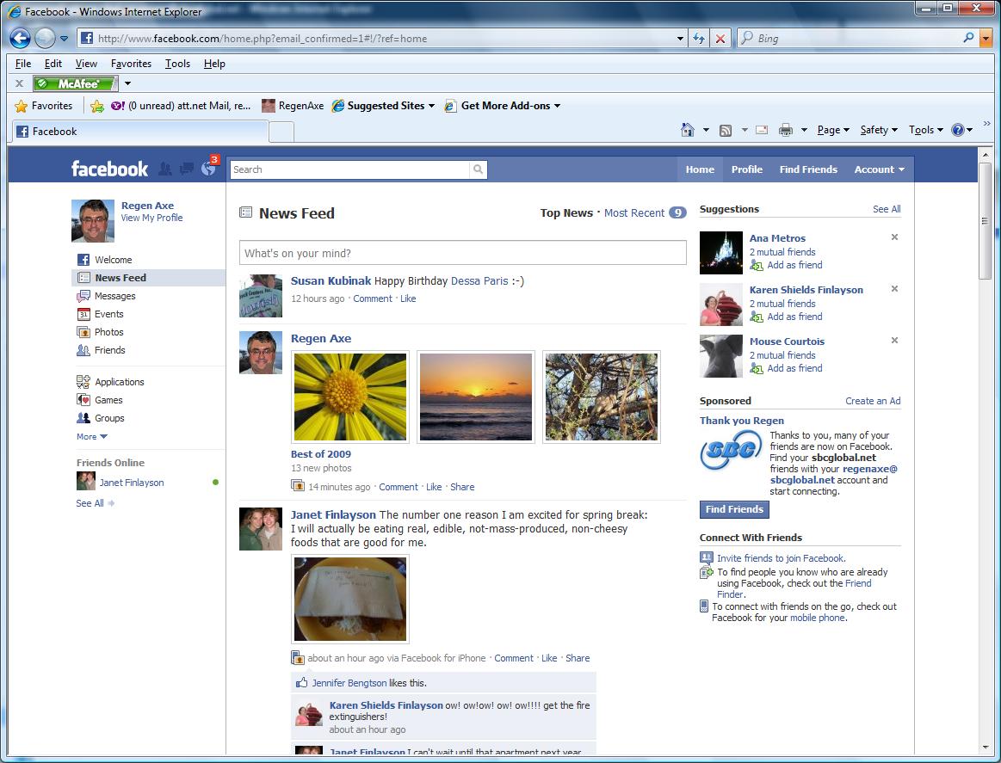Open the View menu

click(86, 64)
